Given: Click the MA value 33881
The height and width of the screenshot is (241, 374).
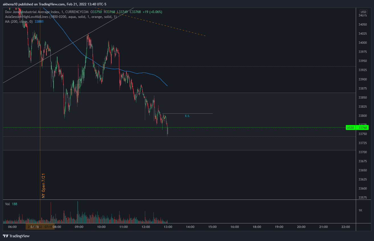Looking at the screenshot, I should [x=39, y=22].
